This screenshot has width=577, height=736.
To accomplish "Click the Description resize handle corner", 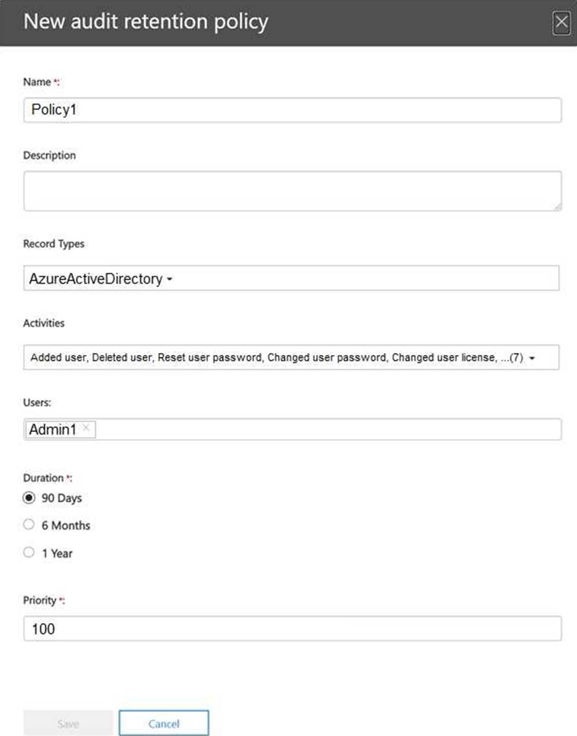I will (x=557, y=206).
